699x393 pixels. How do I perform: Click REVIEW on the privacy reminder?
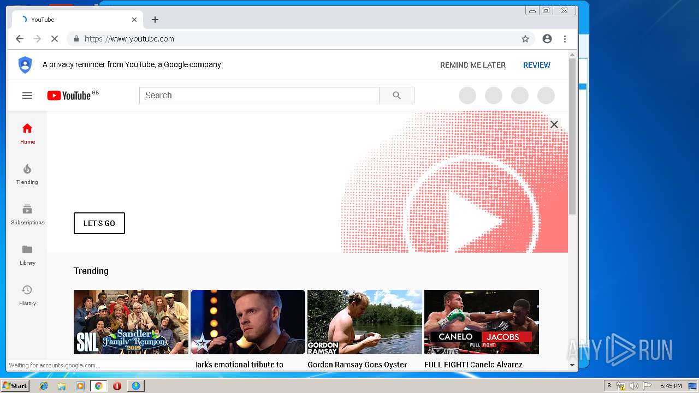click(537, 65)
